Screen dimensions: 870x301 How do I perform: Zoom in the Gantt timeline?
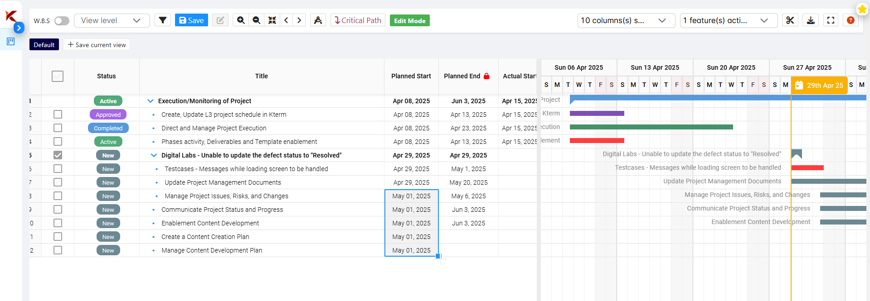(x=241, y=20)
